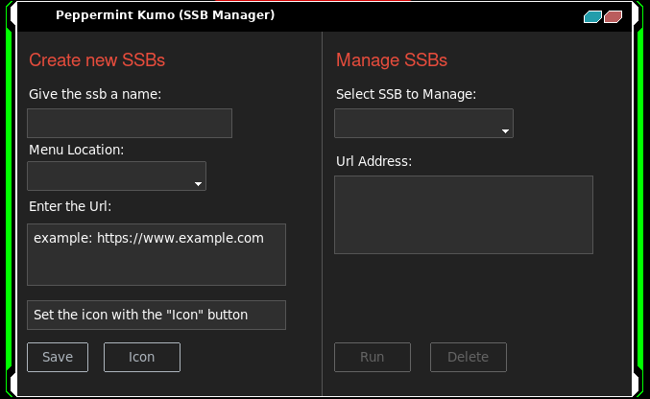Choose an icon with the Icon button
This screenshot has width=650, height=399.
pos(142,357)
